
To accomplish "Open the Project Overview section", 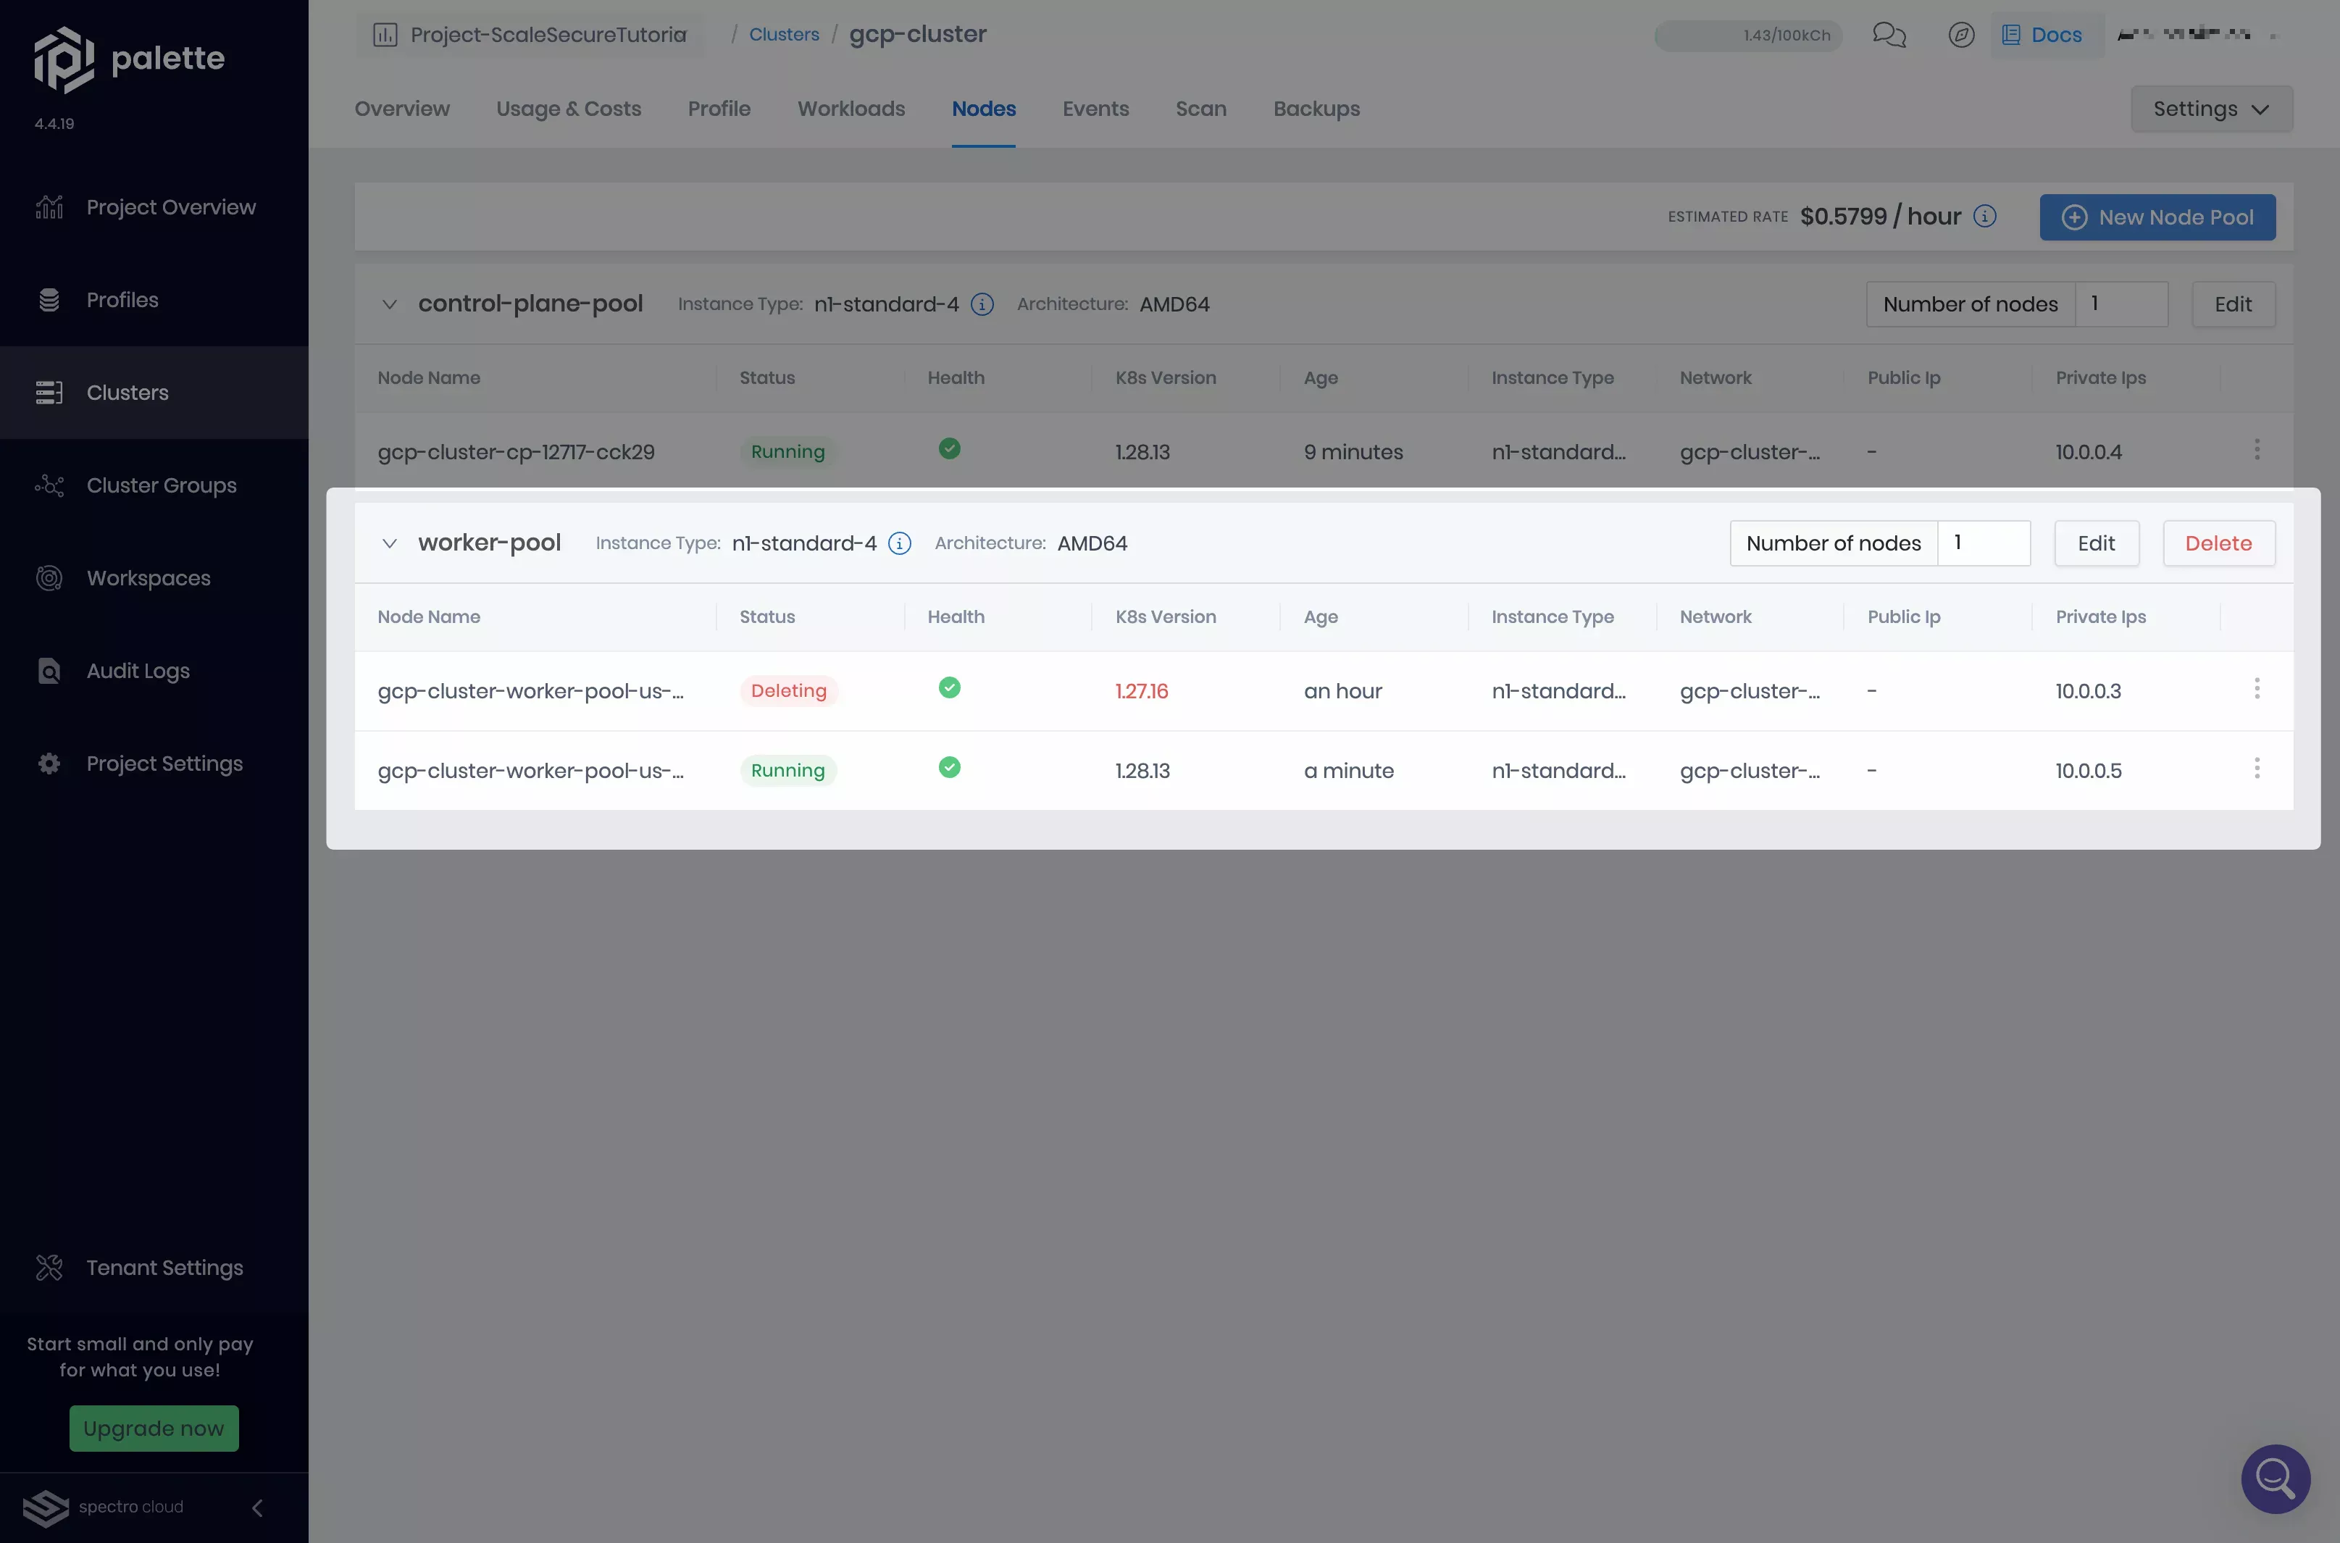I will coord(170,206).
